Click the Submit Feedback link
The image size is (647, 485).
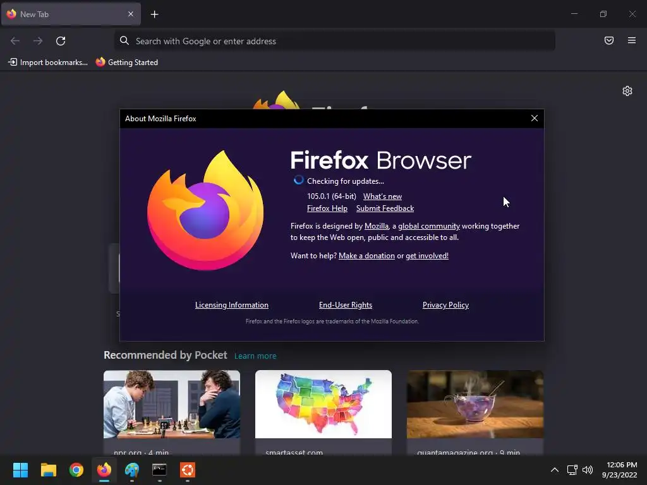pyautogui.click(x=385, y=208)
